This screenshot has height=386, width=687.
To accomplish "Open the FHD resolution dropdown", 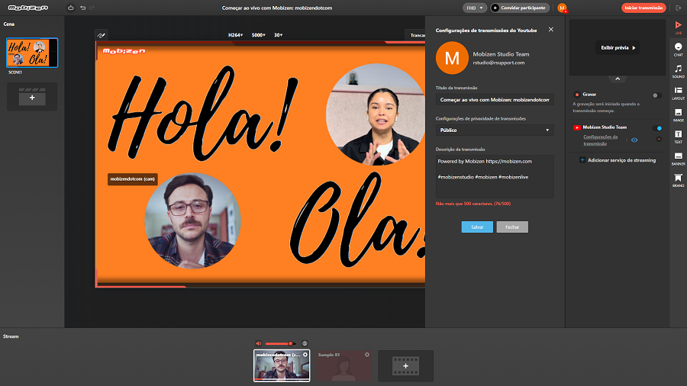I will 475,8.
